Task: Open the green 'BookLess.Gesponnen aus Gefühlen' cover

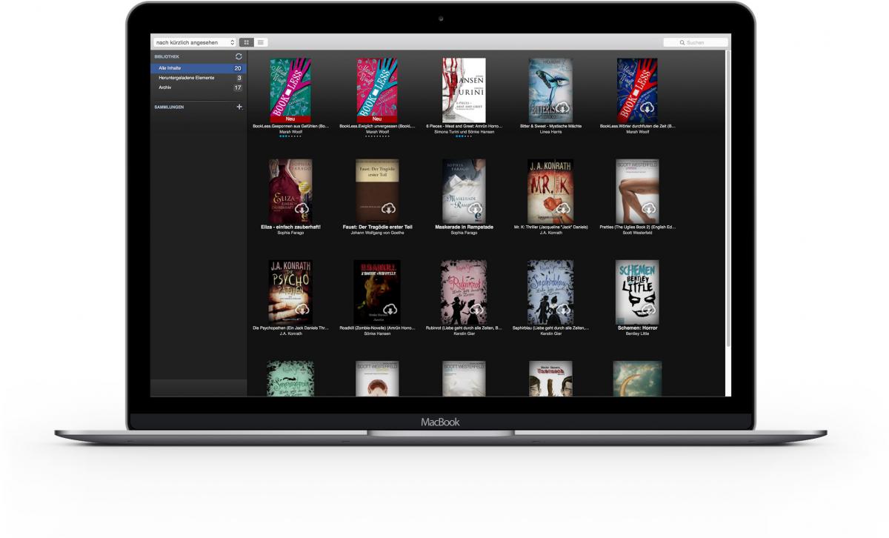Action: [x=290, y=90]
